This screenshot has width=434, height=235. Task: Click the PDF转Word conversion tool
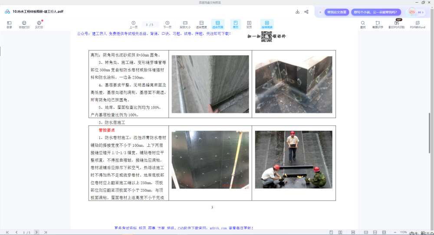tap(418, 25)
